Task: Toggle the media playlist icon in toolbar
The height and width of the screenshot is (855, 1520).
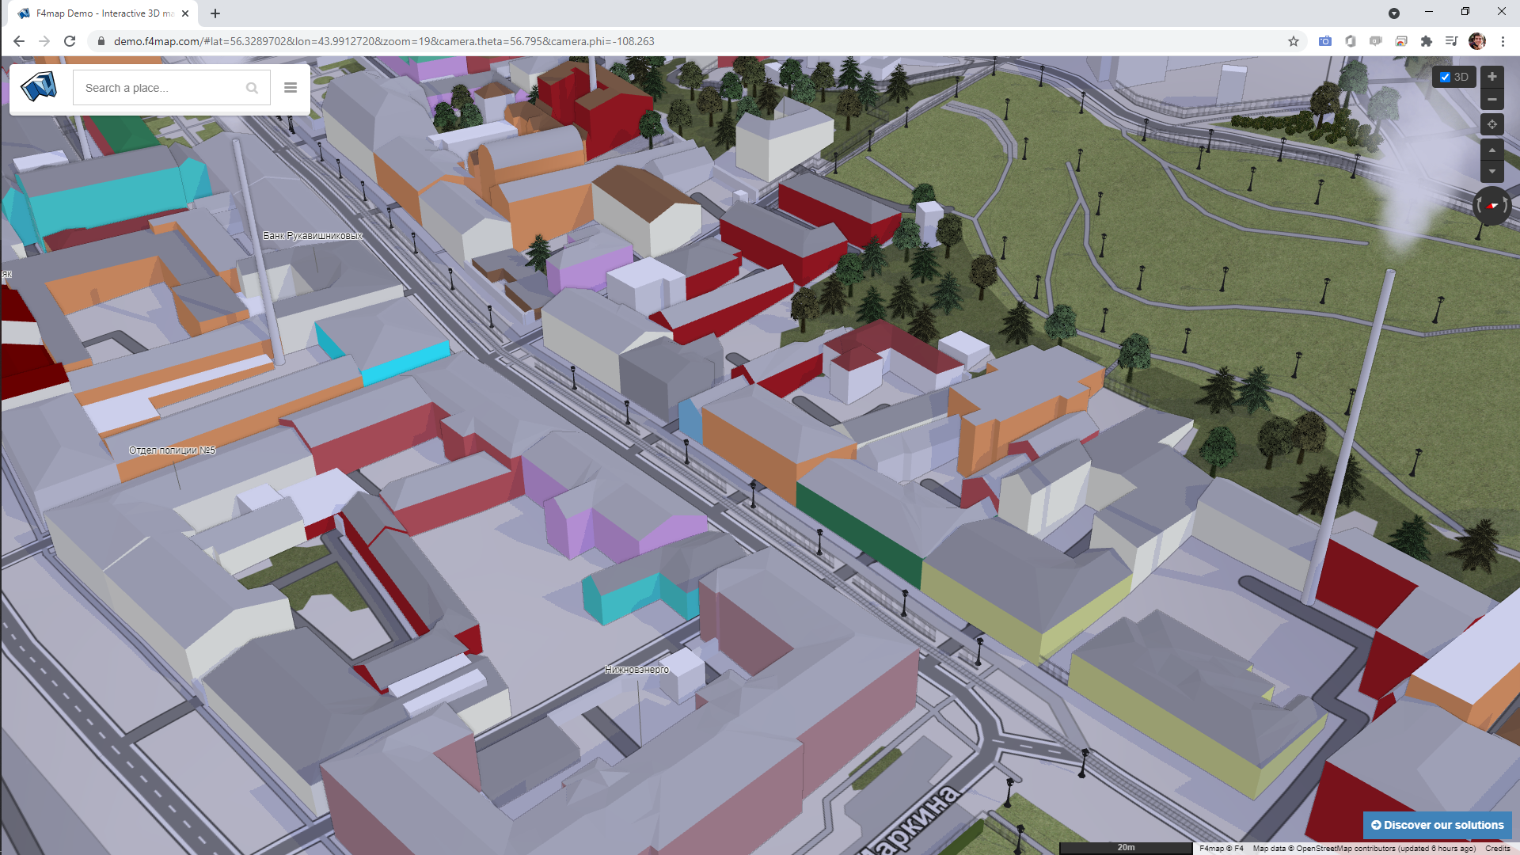Action: [1452, 41]
